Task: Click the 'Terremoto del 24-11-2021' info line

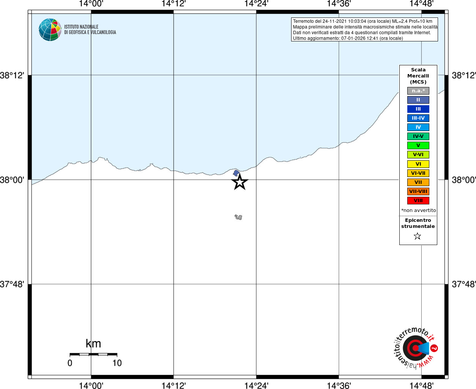Action: [x=363, y=21]
